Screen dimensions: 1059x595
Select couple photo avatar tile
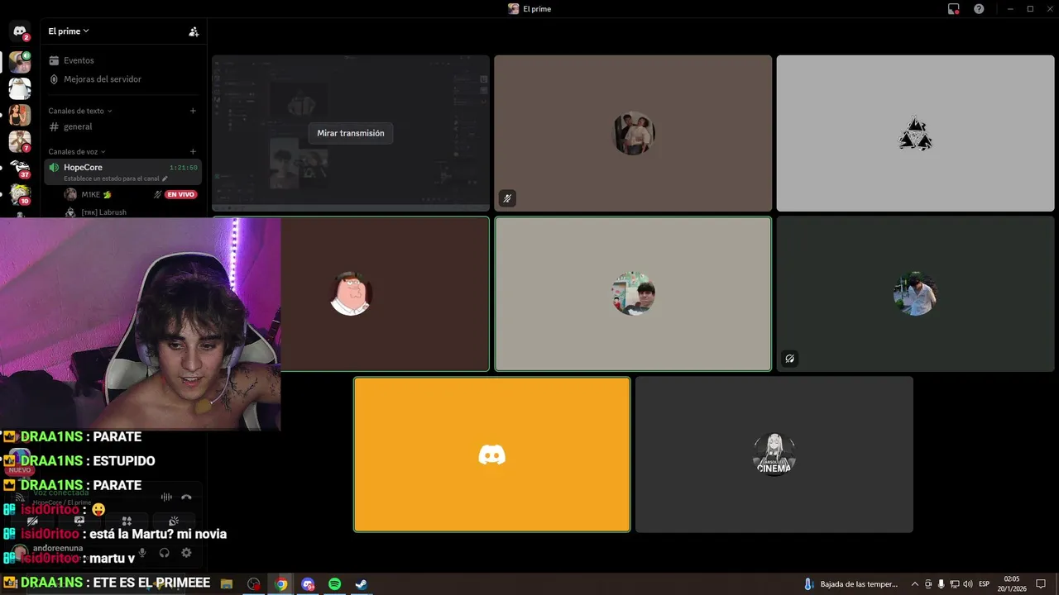(x=633, y=133)
